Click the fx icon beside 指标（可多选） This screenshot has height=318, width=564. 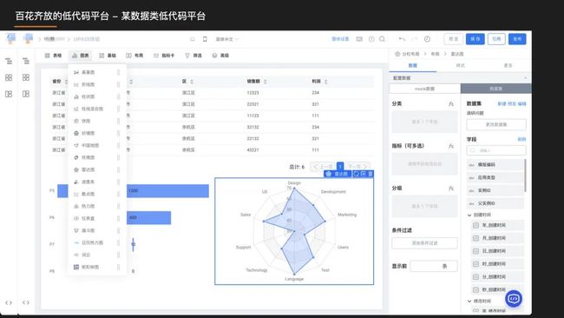click(x=451, y=146)
